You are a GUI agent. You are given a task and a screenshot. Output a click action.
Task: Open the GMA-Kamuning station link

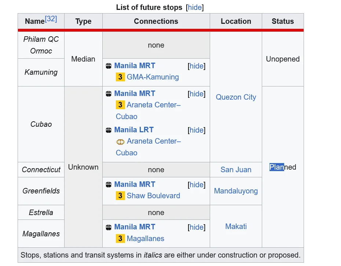click(x=153, y=77)
